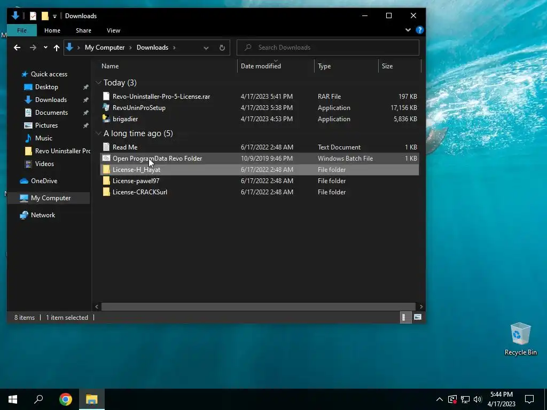Collapse the Today group

point(98,83)
